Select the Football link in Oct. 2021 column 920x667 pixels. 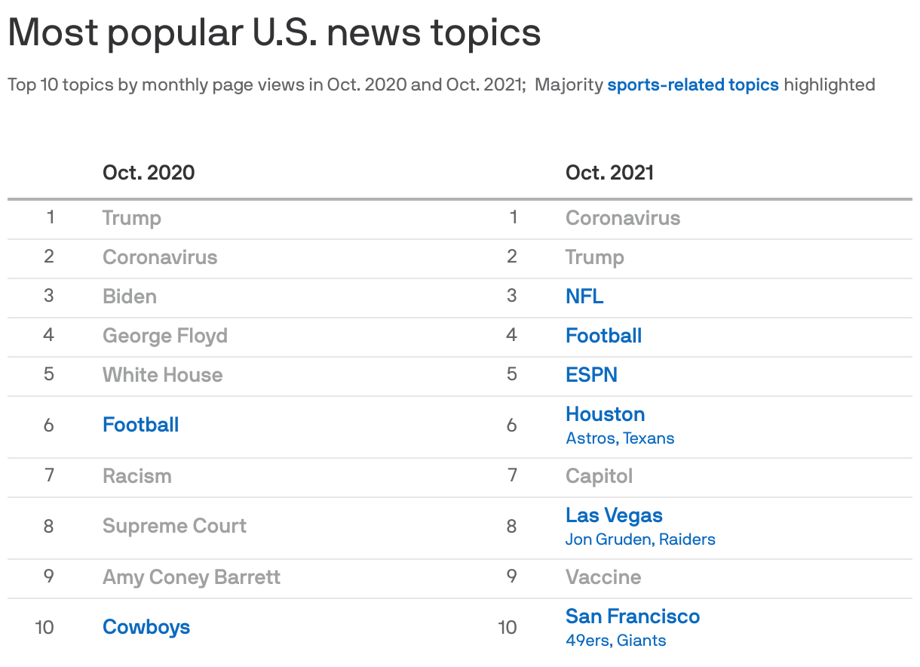(x=603, y=336)
